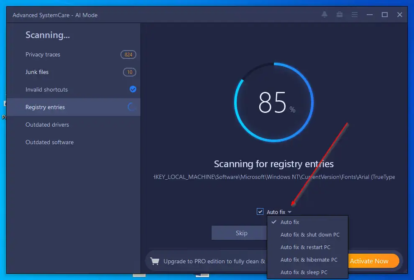This screenshot has width=414, height=280.
Task: Click the Upgrade to PRO edition text
Action: coord(214,261)
